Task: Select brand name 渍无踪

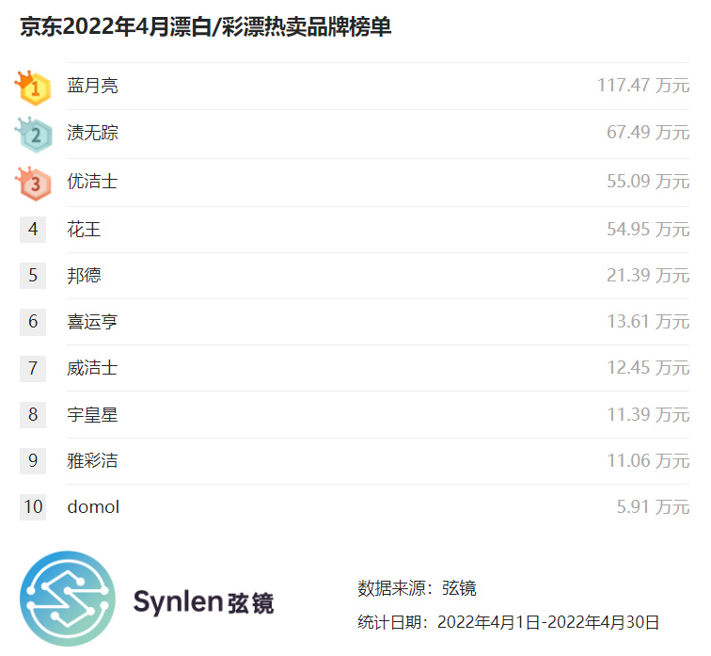Action: (x=92, y=133)
